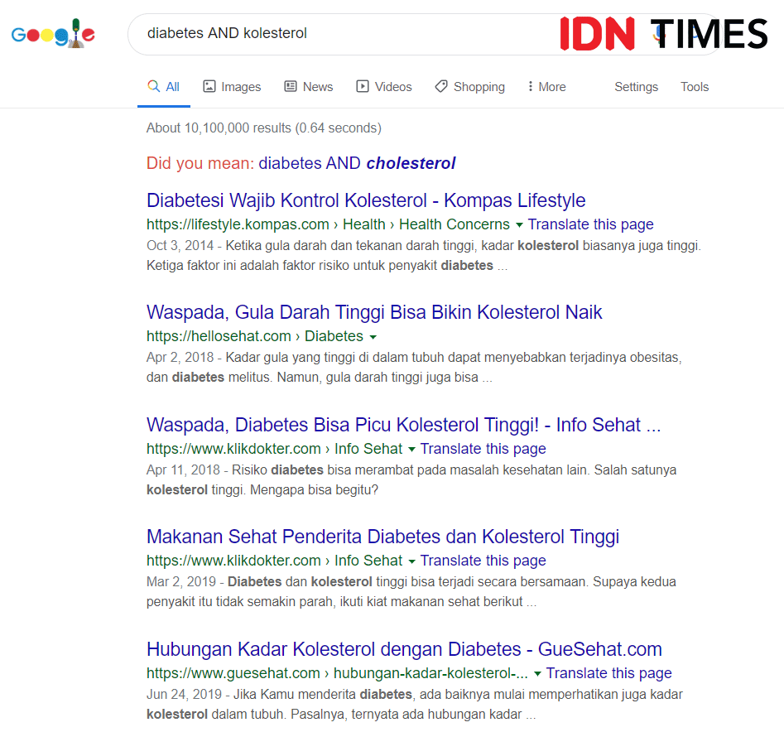Viewport: 784px width, 732px height.
Task: Expand breadcrumb arrow beside Health Concerns
Action: pyautogui.click(x=520, y=224)
